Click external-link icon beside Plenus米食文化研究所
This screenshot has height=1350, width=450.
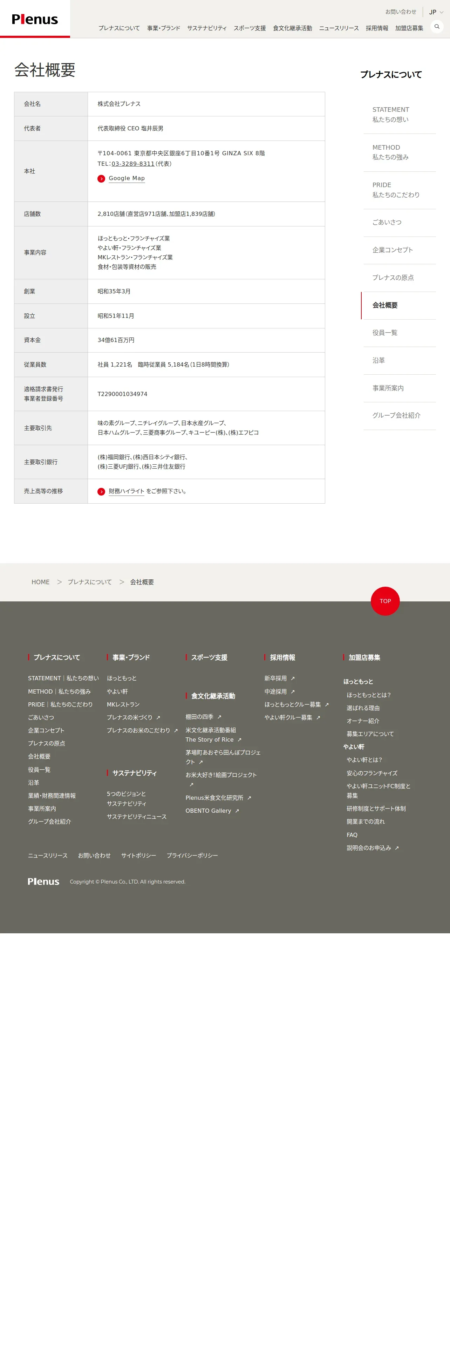coord(250,798)
